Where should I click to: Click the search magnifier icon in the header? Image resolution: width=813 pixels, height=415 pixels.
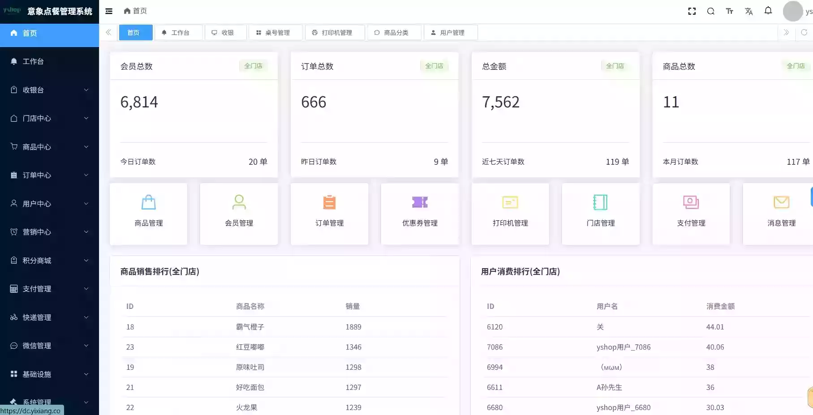click(x=710, y=11)
